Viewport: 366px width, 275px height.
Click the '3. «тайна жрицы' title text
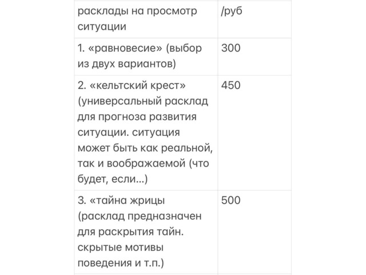tap(121, 201)
